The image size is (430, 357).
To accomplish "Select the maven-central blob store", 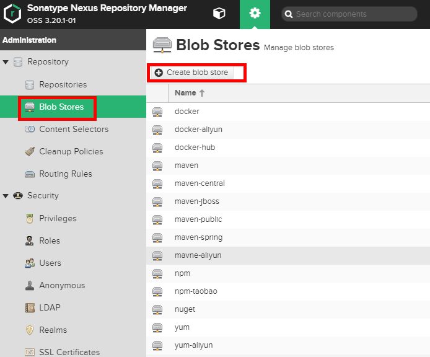I will [288, 183].
